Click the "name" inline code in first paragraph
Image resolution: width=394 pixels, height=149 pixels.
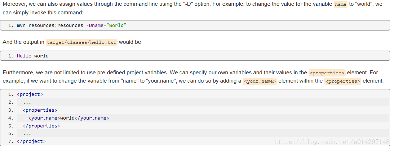coord(340,4)
